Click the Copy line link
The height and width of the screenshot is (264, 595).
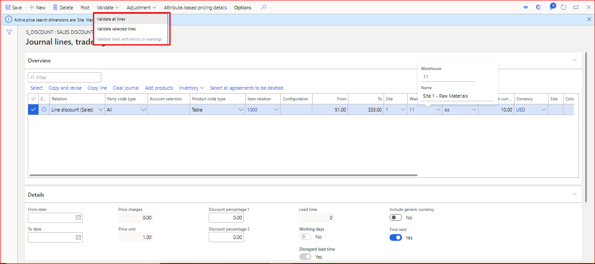97,88
